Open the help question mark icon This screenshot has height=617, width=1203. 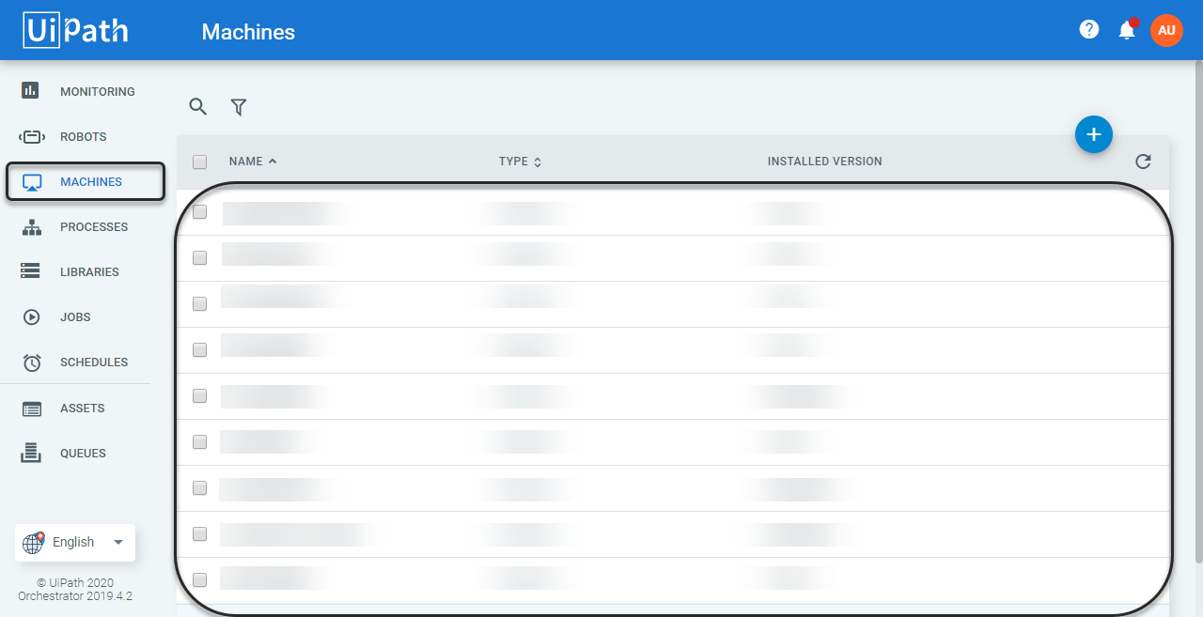pos(1089,29)
